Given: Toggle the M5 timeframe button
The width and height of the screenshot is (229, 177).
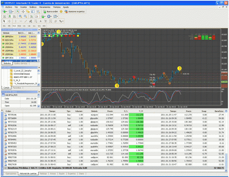Looking at the screenshot, I should point(9,26).
